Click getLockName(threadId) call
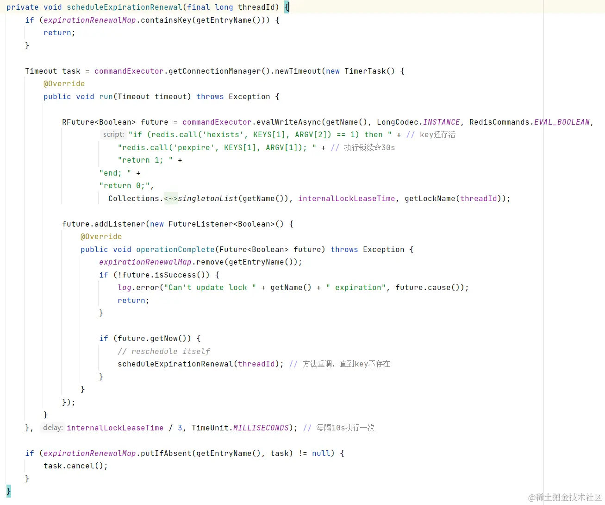605x505 pixels. (453, 199)
